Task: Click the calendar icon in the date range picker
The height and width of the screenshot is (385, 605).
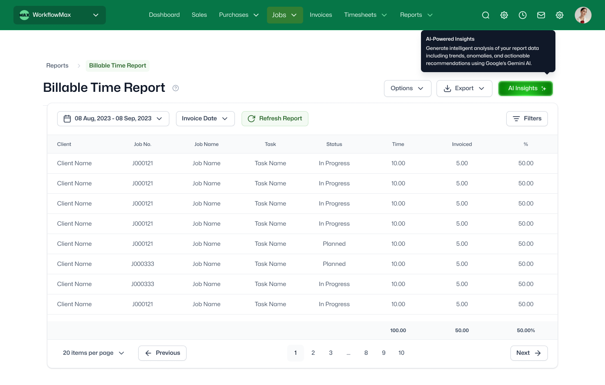Action: (67, 119)
